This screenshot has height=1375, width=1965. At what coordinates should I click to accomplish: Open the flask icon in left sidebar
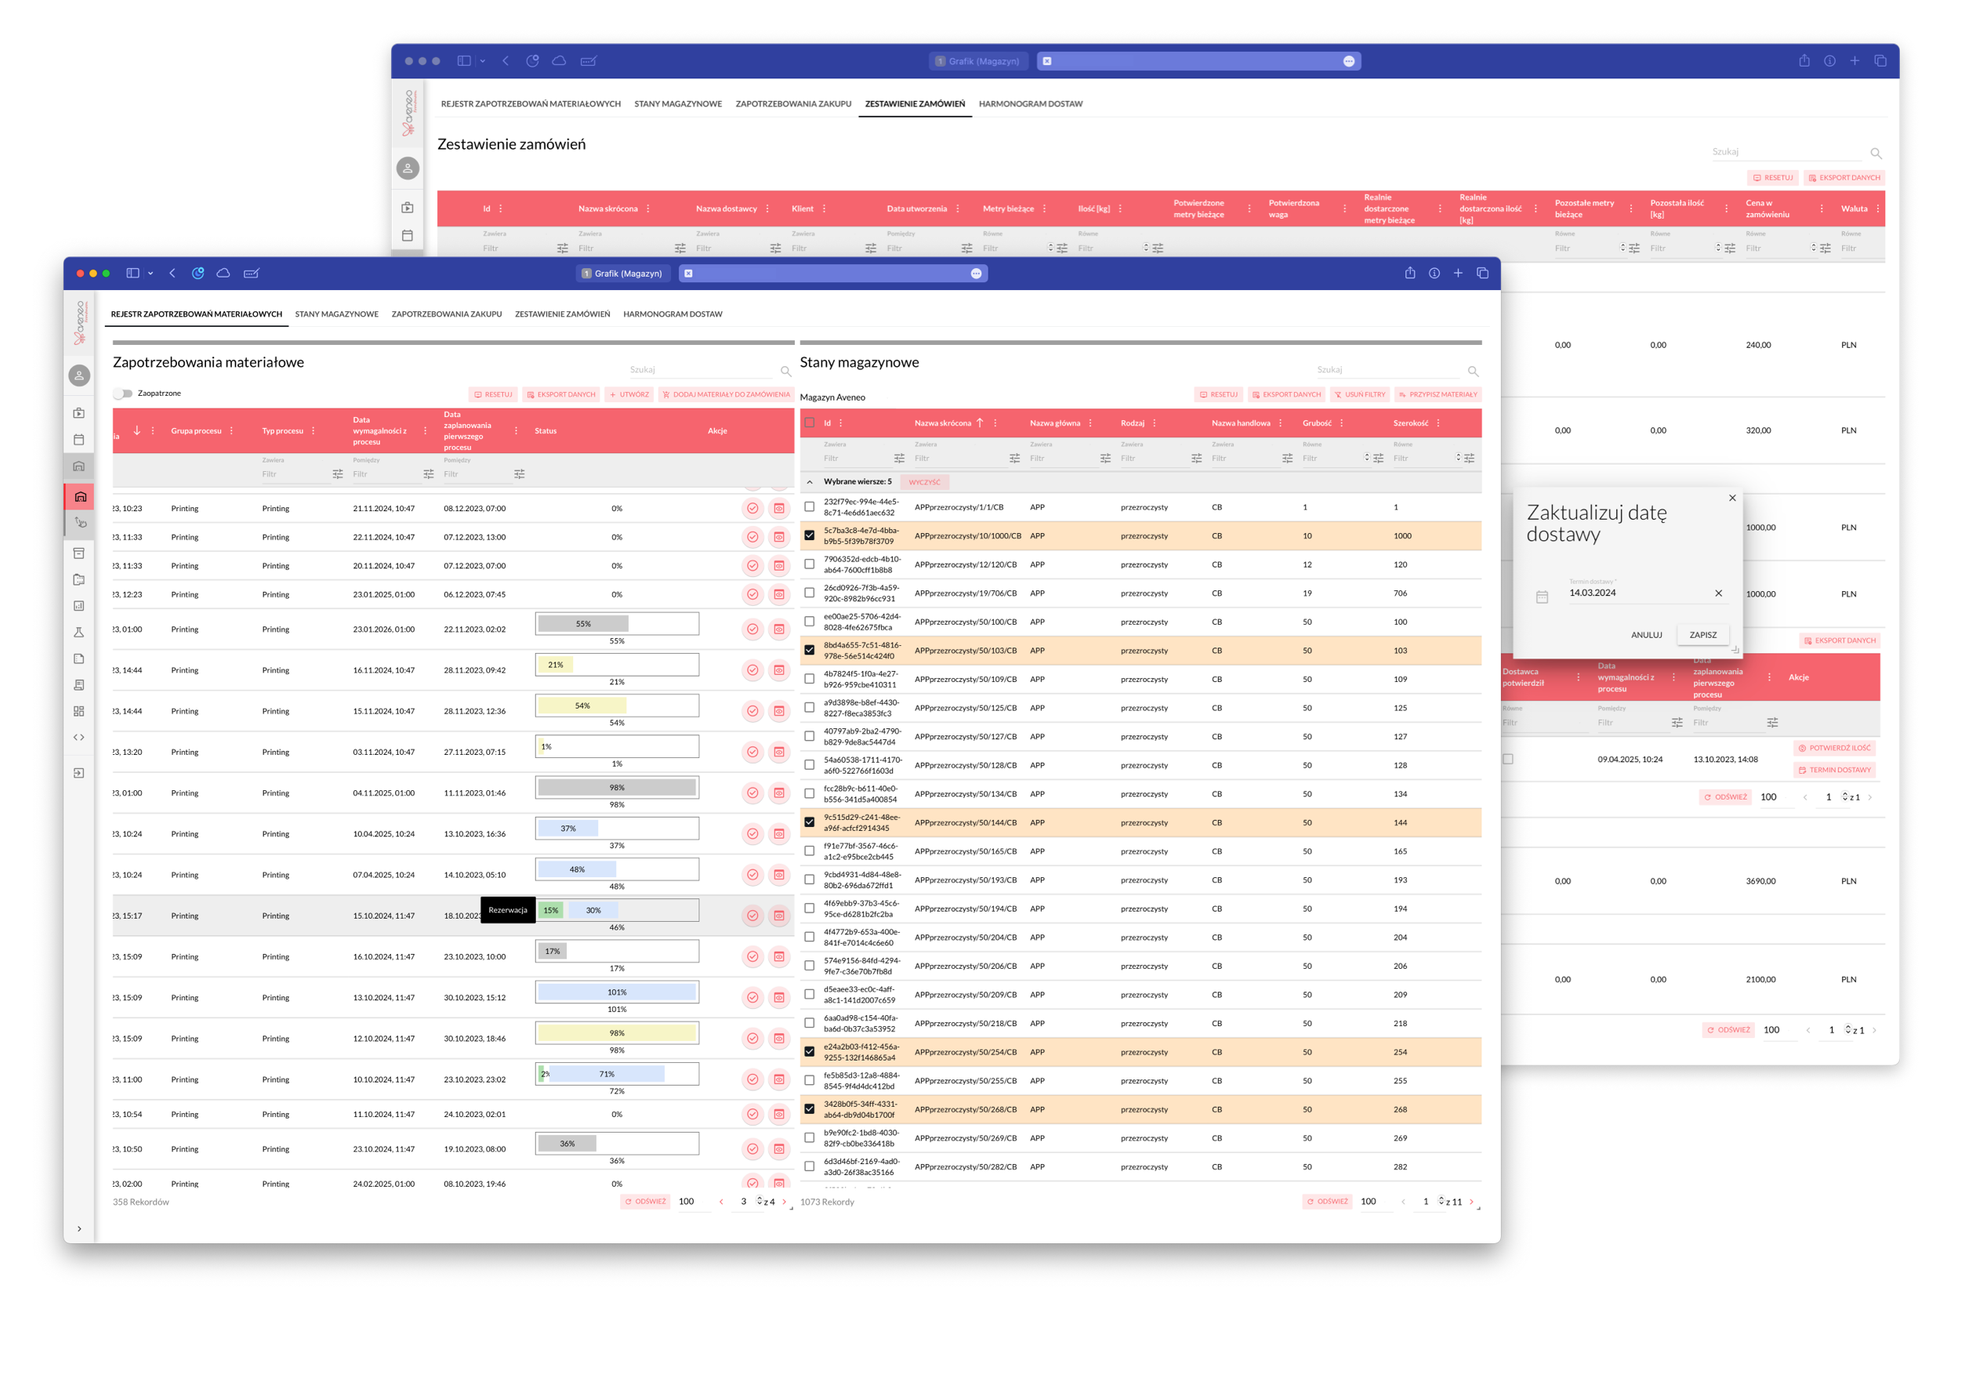click(x=78, y=632)
